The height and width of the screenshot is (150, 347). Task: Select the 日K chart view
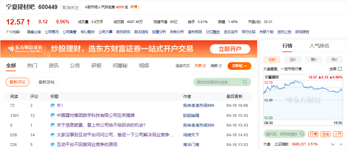[293, 60]
